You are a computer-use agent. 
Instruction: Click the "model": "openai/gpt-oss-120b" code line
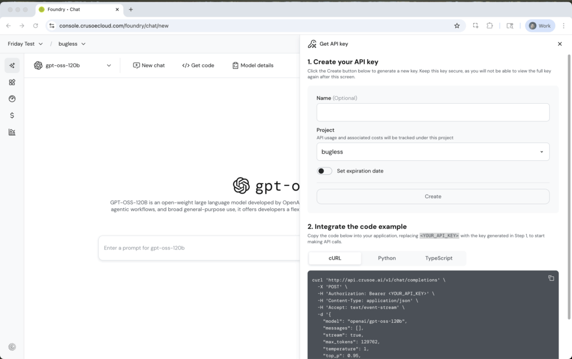pos(365,321)
